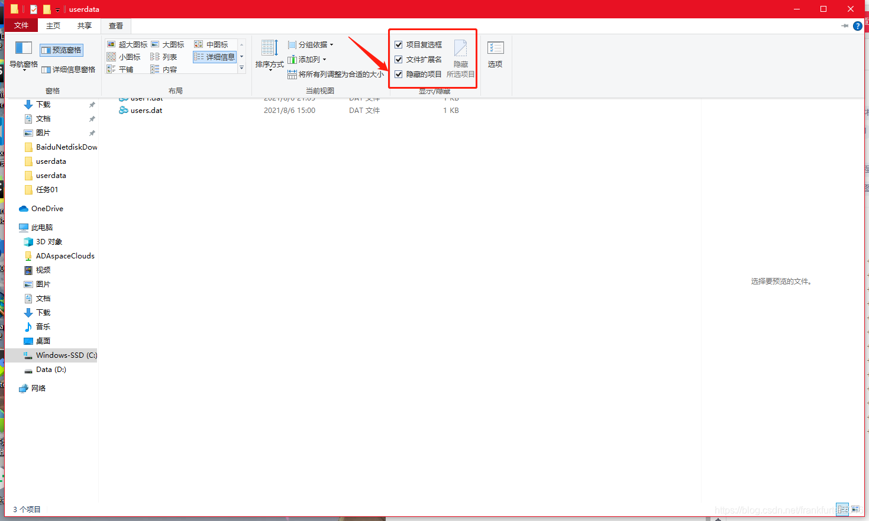Click the 选择要预览的文件 preview message

coord(781,281)
